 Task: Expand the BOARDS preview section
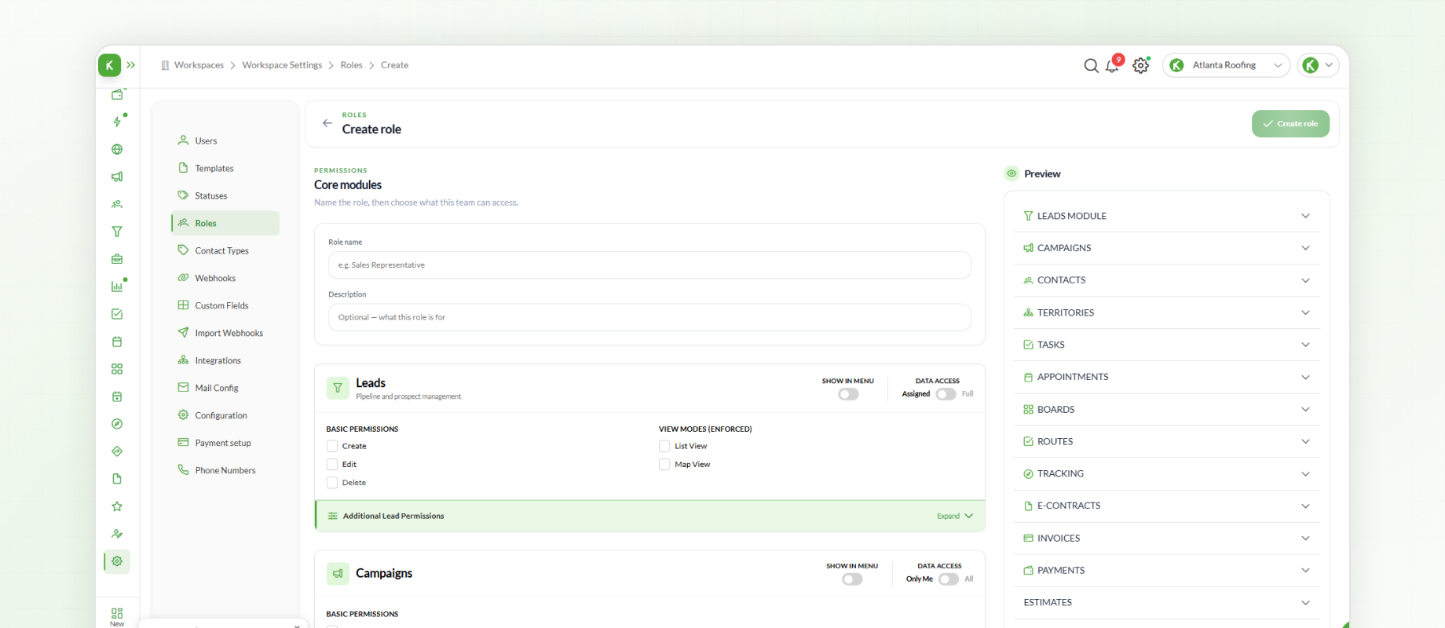click(x=1167, y=410)
